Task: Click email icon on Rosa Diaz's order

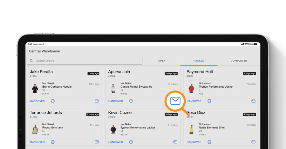Action: pyautogui.click(x=253, y=142)
